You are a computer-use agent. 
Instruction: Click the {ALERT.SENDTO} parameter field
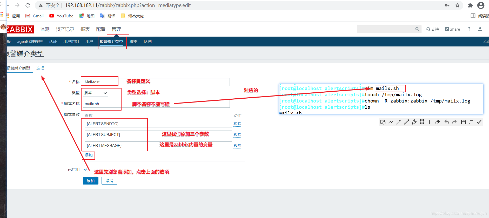pyautogui.click(x=158, y=124)
